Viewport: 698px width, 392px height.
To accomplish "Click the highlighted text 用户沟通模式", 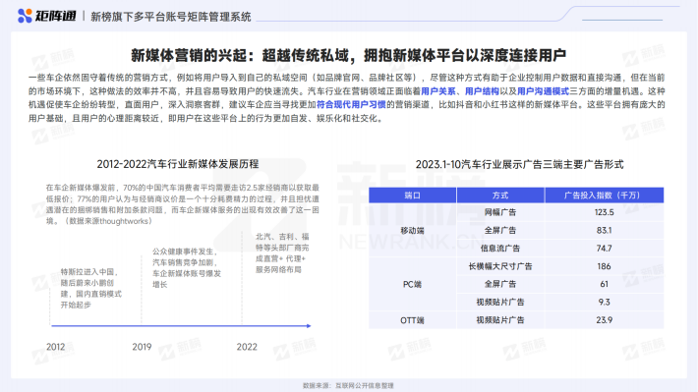I will click(543, 91).
